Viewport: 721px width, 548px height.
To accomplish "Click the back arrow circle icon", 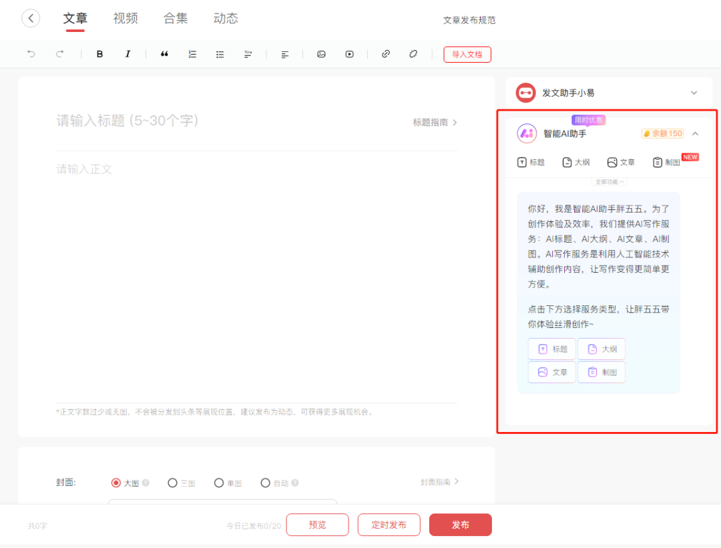I will (31, 18).
